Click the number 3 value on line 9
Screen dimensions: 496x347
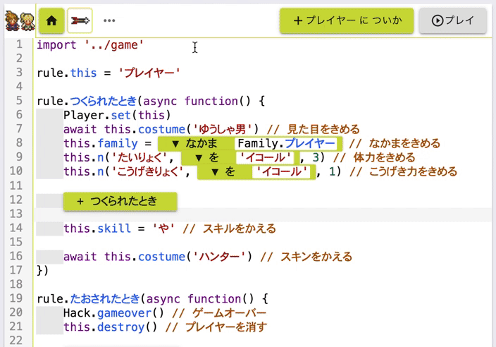click(x=316, y=158)
